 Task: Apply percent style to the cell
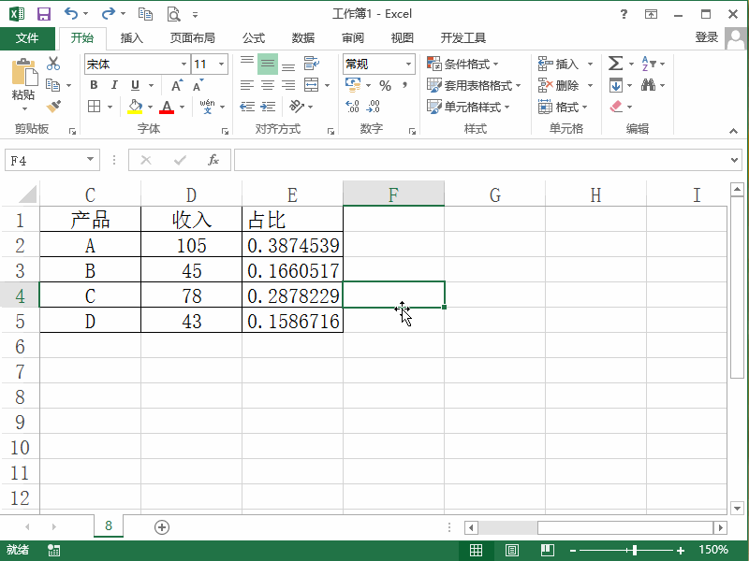(385, 85)
